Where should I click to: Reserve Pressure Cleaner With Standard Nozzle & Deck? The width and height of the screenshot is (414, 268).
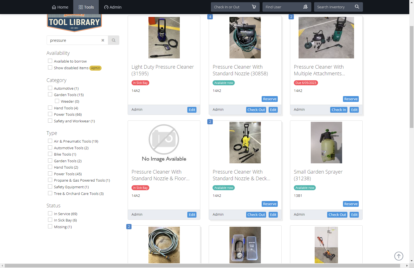click(270, 204)
